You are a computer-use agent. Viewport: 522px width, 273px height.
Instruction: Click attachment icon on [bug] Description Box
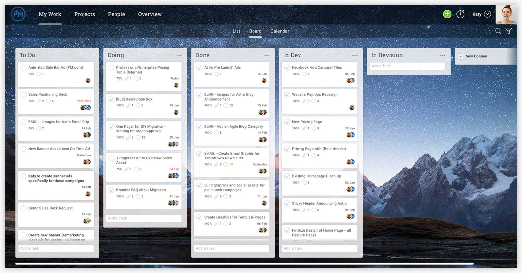coord(128,106)
